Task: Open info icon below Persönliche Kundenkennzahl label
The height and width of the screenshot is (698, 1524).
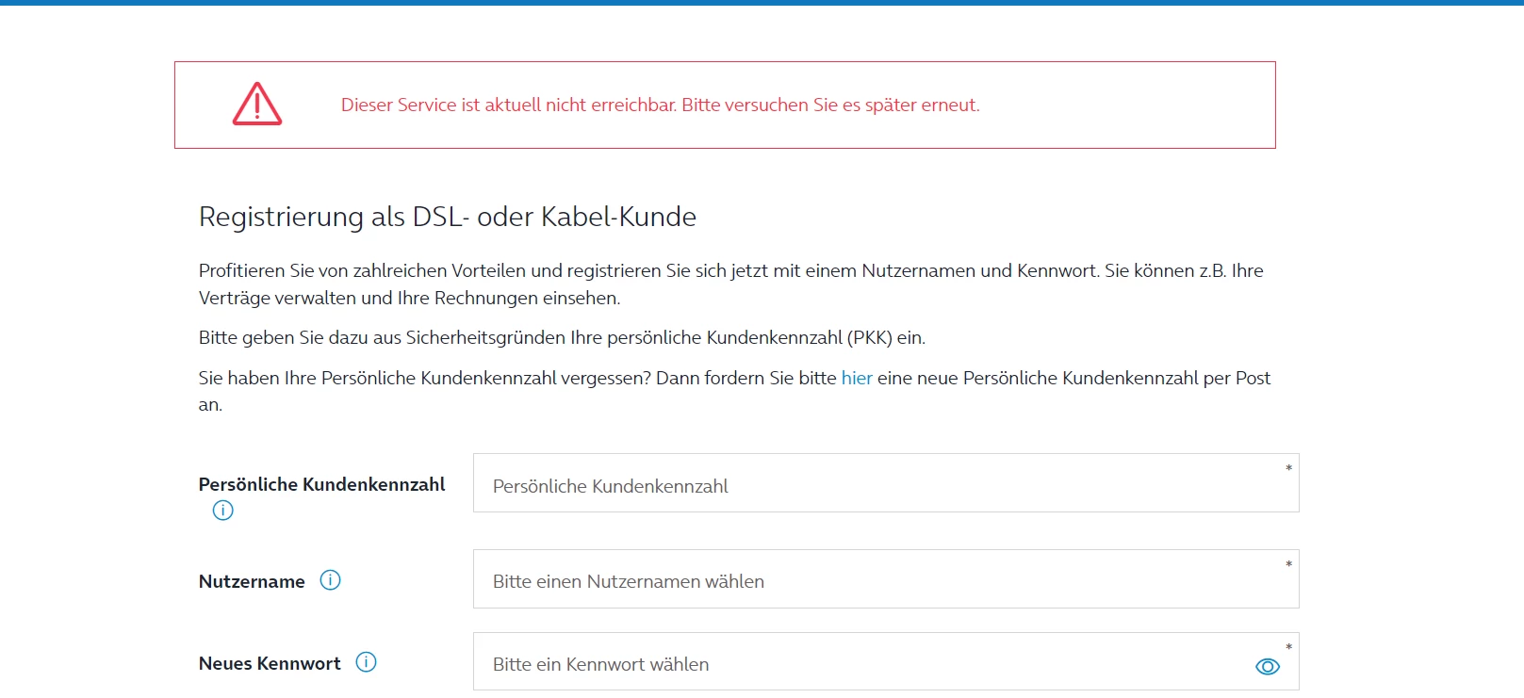Action: (223, 511)
